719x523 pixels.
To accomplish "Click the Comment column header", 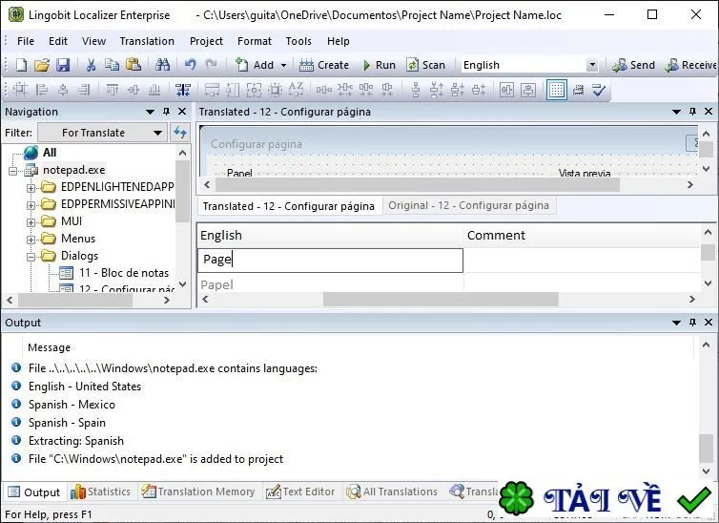I will 583,236.
